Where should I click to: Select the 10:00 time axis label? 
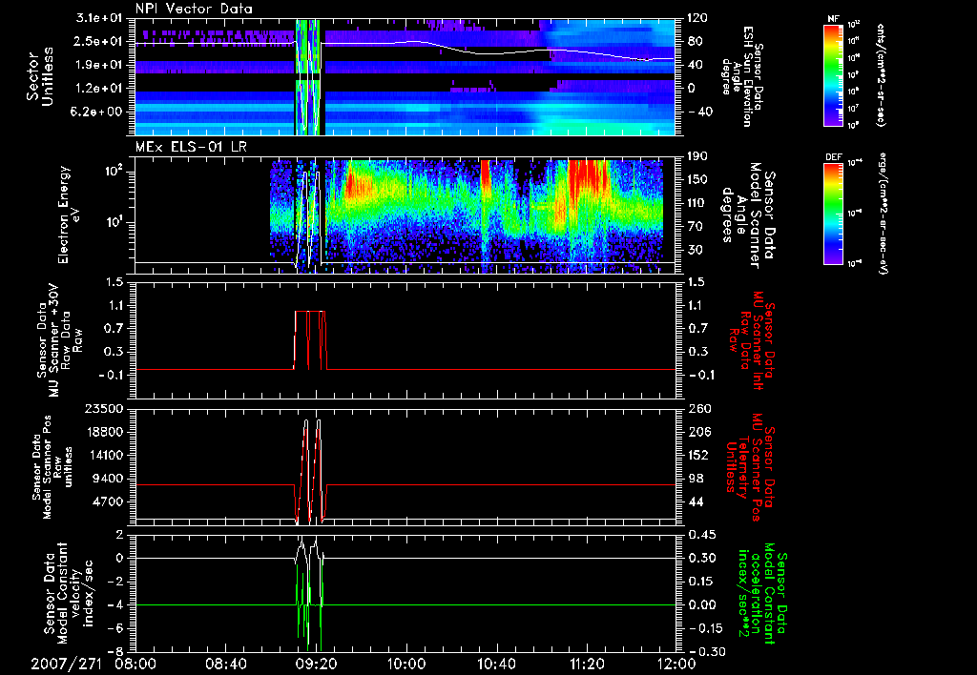406,662
